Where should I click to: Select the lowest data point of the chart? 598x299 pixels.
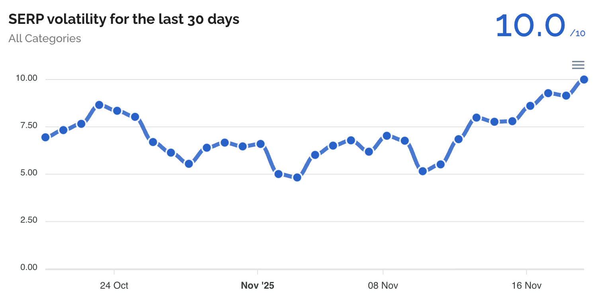coord(297,177)
